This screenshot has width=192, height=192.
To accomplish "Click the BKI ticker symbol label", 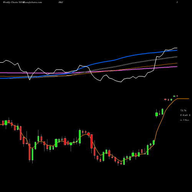I will pyautogui.click(x=61, y=2).
